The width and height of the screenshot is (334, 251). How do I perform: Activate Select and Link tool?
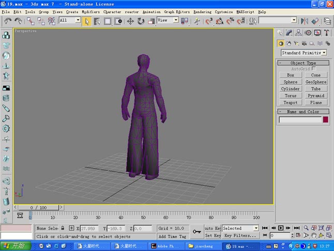[x=31, y=21]
